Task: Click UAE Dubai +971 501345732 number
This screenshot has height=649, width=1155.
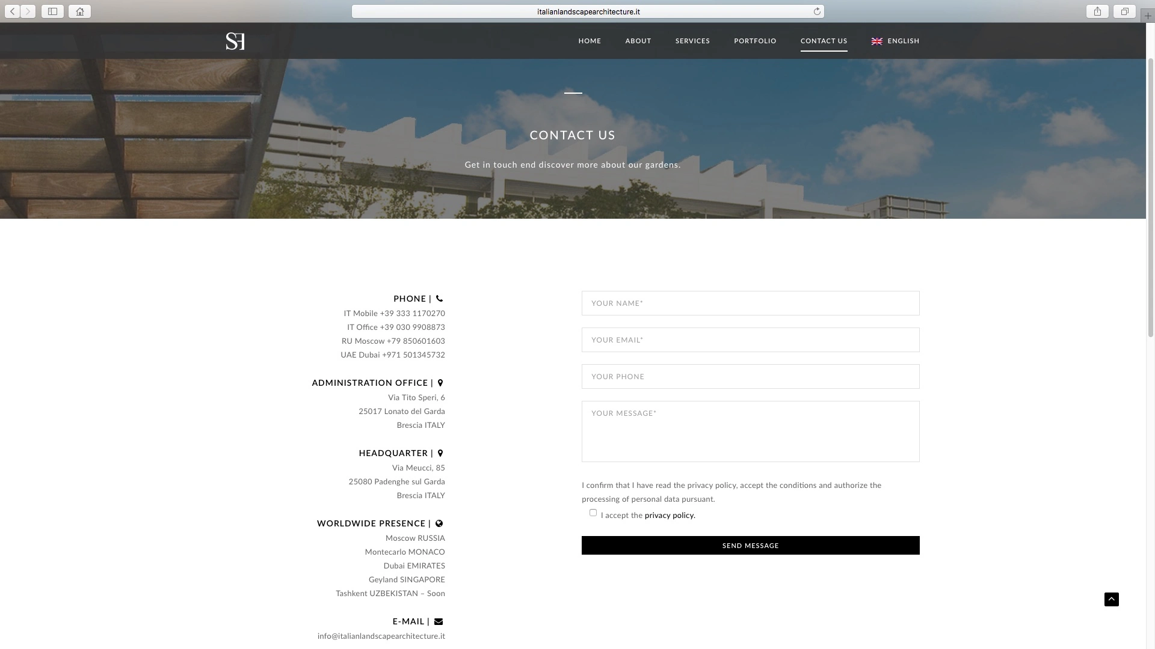Action: coord(393,355)
